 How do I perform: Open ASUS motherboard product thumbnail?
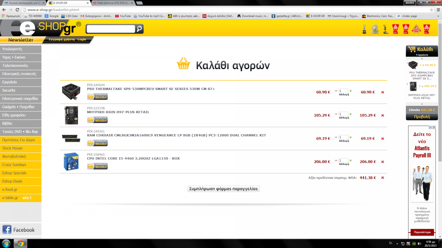[71, 115]
